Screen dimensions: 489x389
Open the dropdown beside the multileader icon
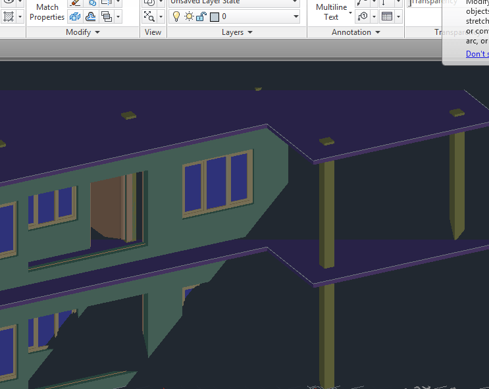pyautogui.click(x=374, y=16)
